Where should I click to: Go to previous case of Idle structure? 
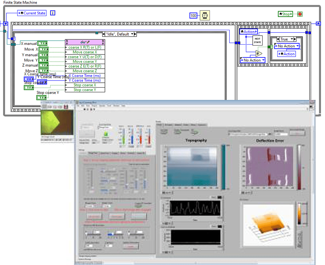[104, 34]
